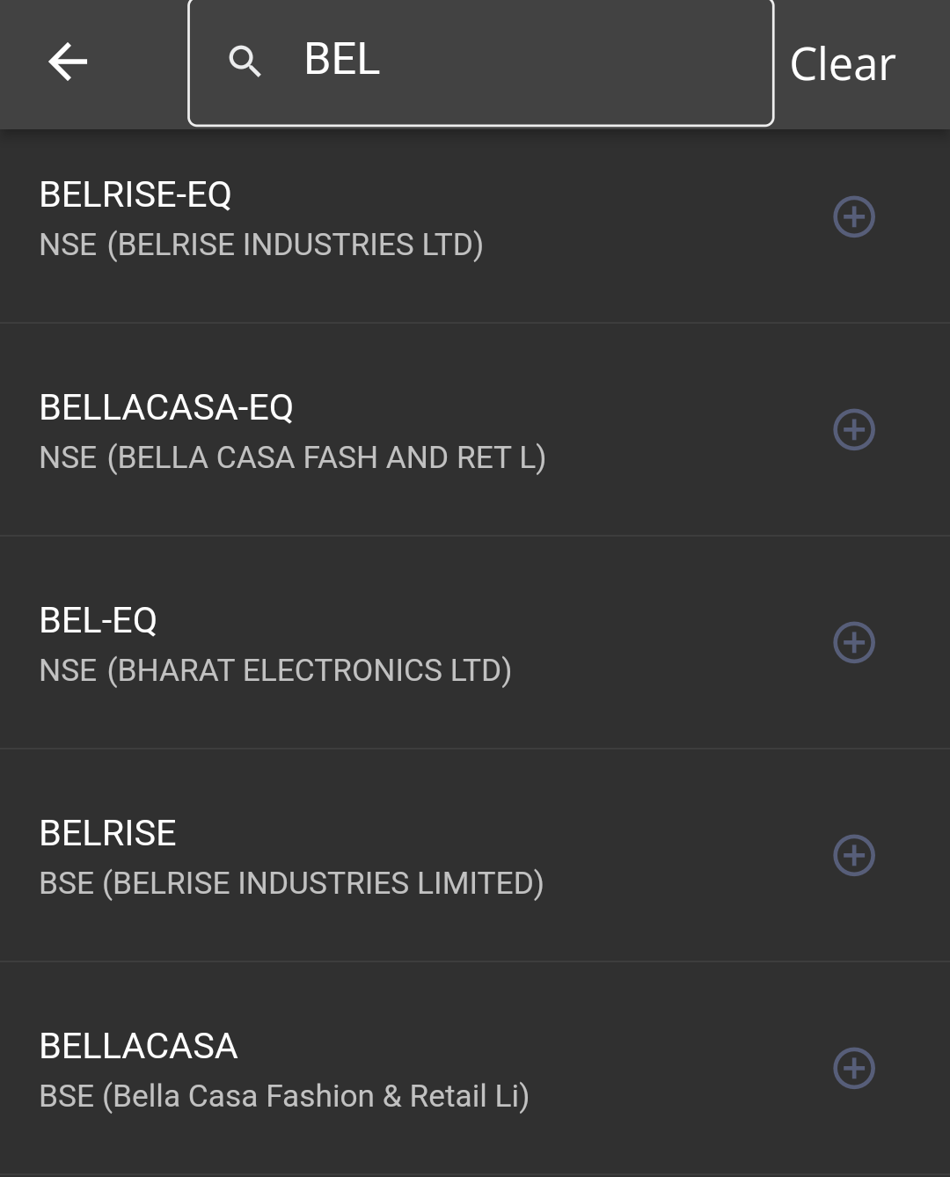Screen dimensions: 950x1177
Task: Go back using the left arrow
Action: coord(68,62)
